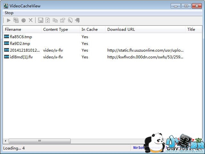Click the Loading... 4 status bar text
205x154 pixels.
click(14, 148)
